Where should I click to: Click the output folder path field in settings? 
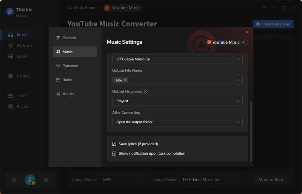[173, 59]
